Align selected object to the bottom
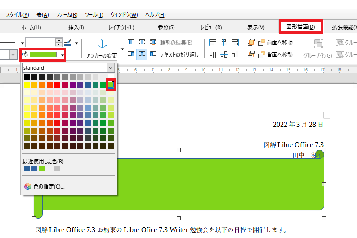 tap(235, 54)
